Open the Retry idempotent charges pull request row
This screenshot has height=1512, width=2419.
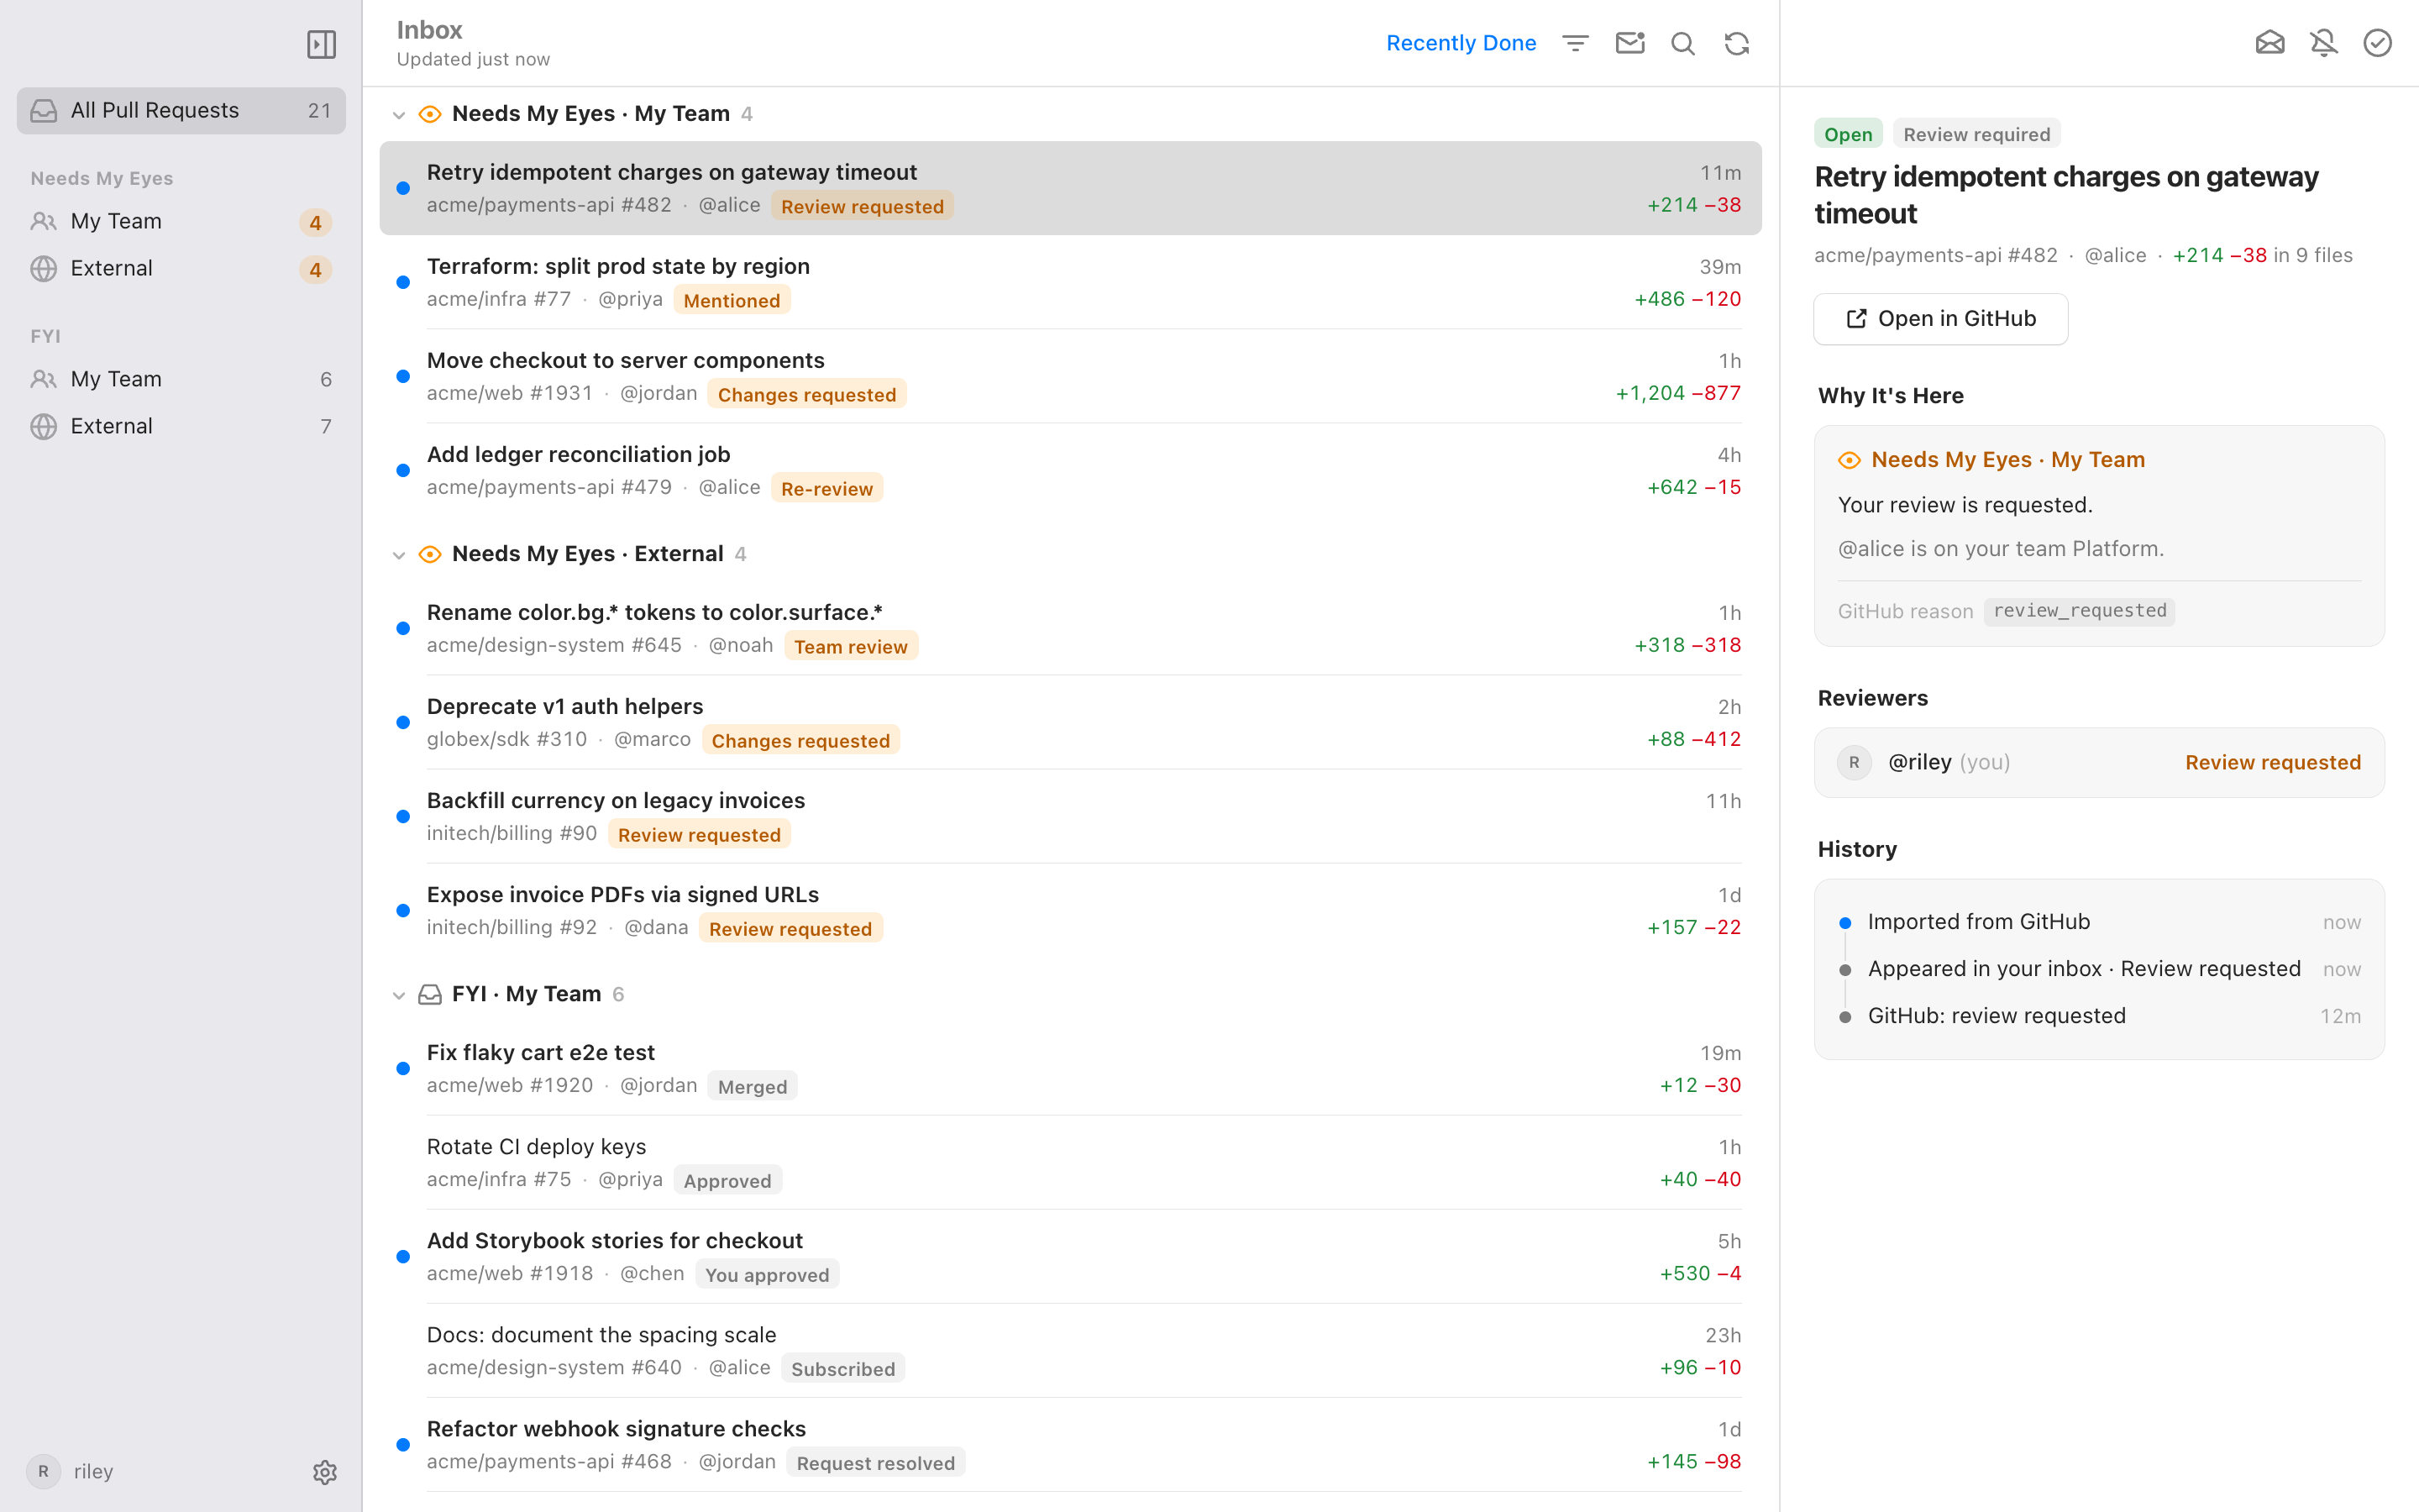point(1071,188)
